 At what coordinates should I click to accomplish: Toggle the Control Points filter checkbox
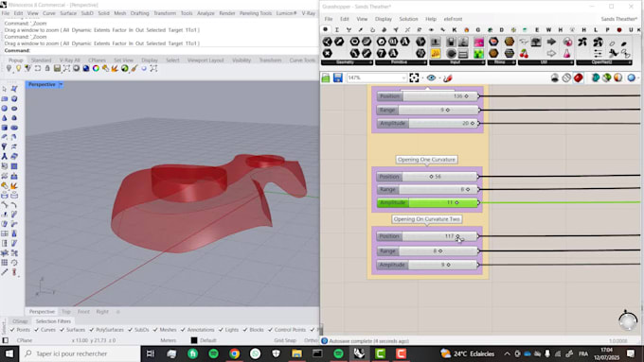(x=270, y=330)
